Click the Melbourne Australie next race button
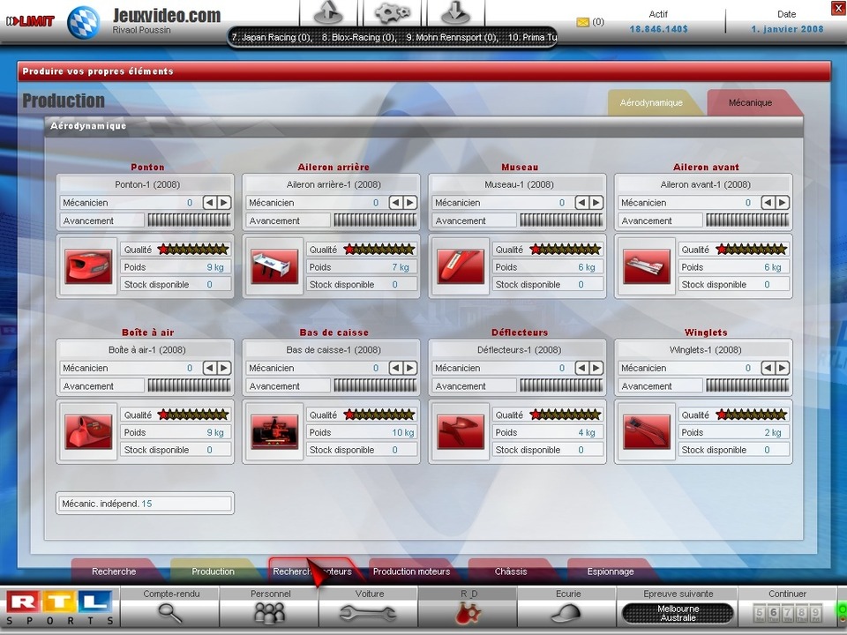 coord(678,613)
